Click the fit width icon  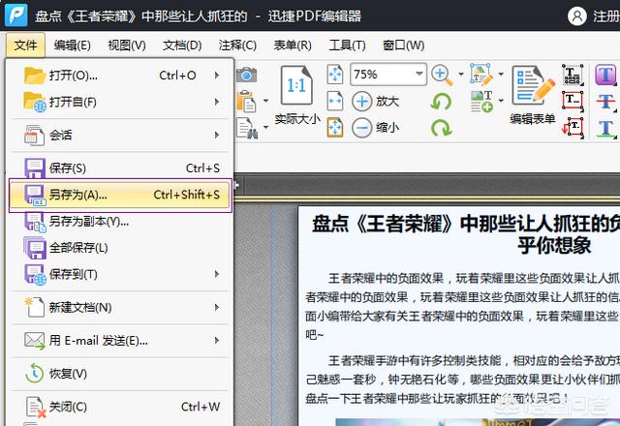click(335, 101)
